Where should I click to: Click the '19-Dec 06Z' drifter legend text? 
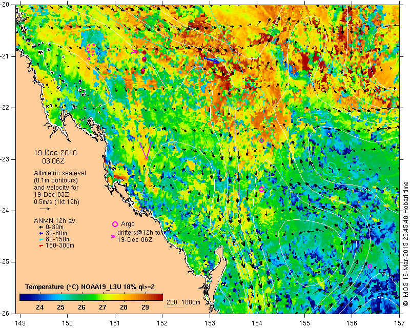(x=135, y=239)
